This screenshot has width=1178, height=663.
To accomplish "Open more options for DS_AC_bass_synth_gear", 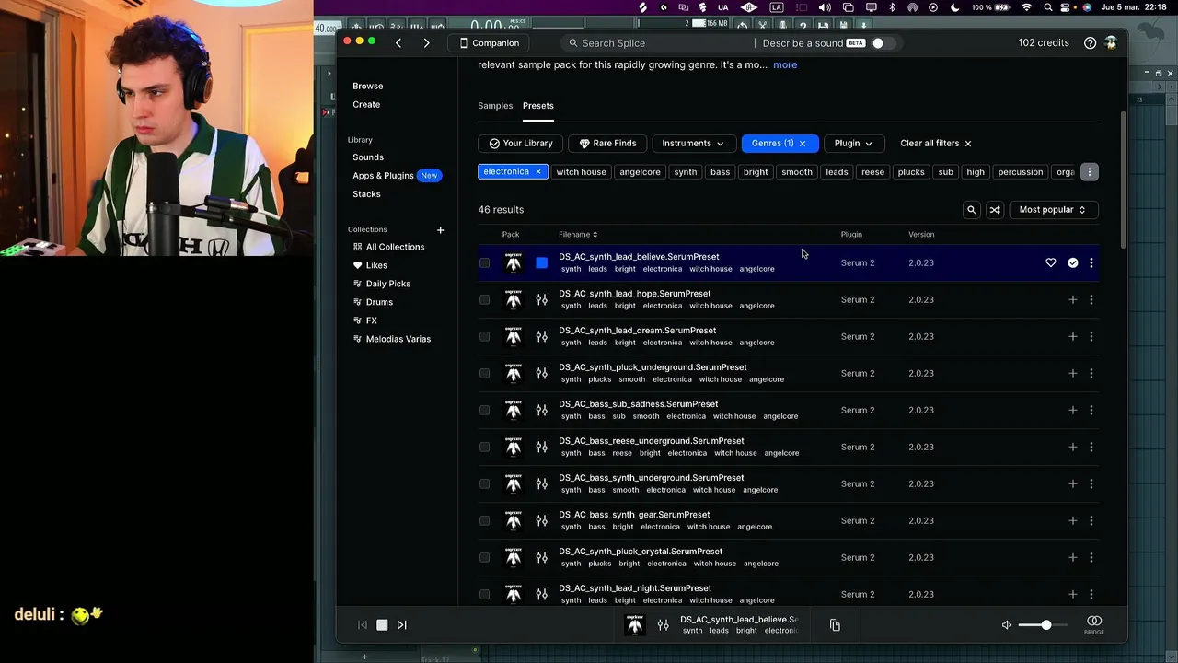I will 1091,521.
